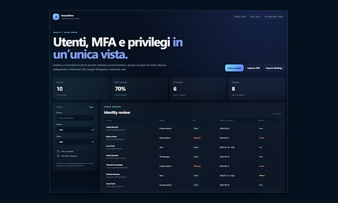Click the Carica sample button
Viewport: 338px width, 203px height.
pos(234,68)
